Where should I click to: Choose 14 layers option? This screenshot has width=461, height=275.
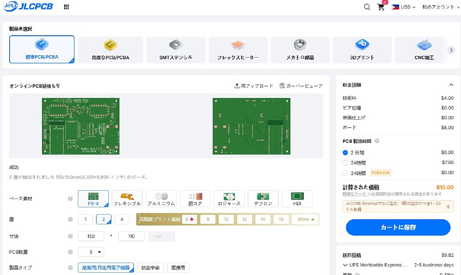263,219
